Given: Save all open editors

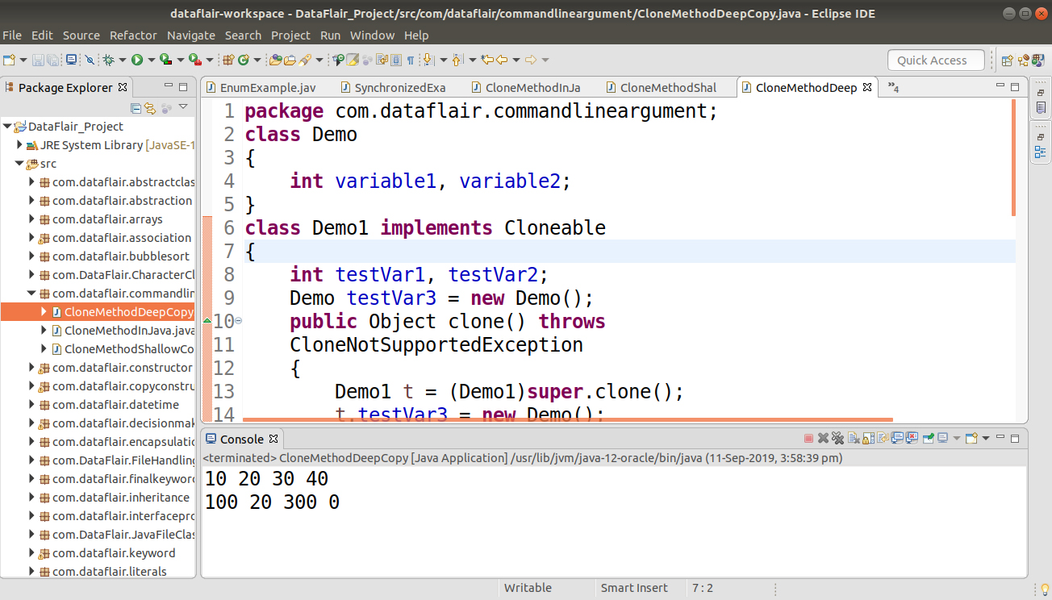Looking at the screenshot, I should click(52, 60).
